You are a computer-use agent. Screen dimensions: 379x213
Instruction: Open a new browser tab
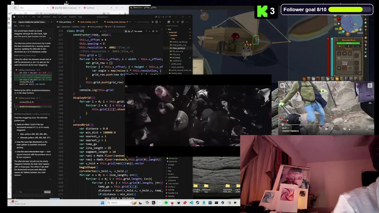click(x=117, y=8)
